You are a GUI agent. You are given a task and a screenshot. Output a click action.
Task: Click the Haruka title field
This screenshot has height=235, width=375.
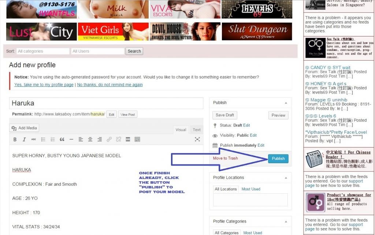tap(106, 103)
